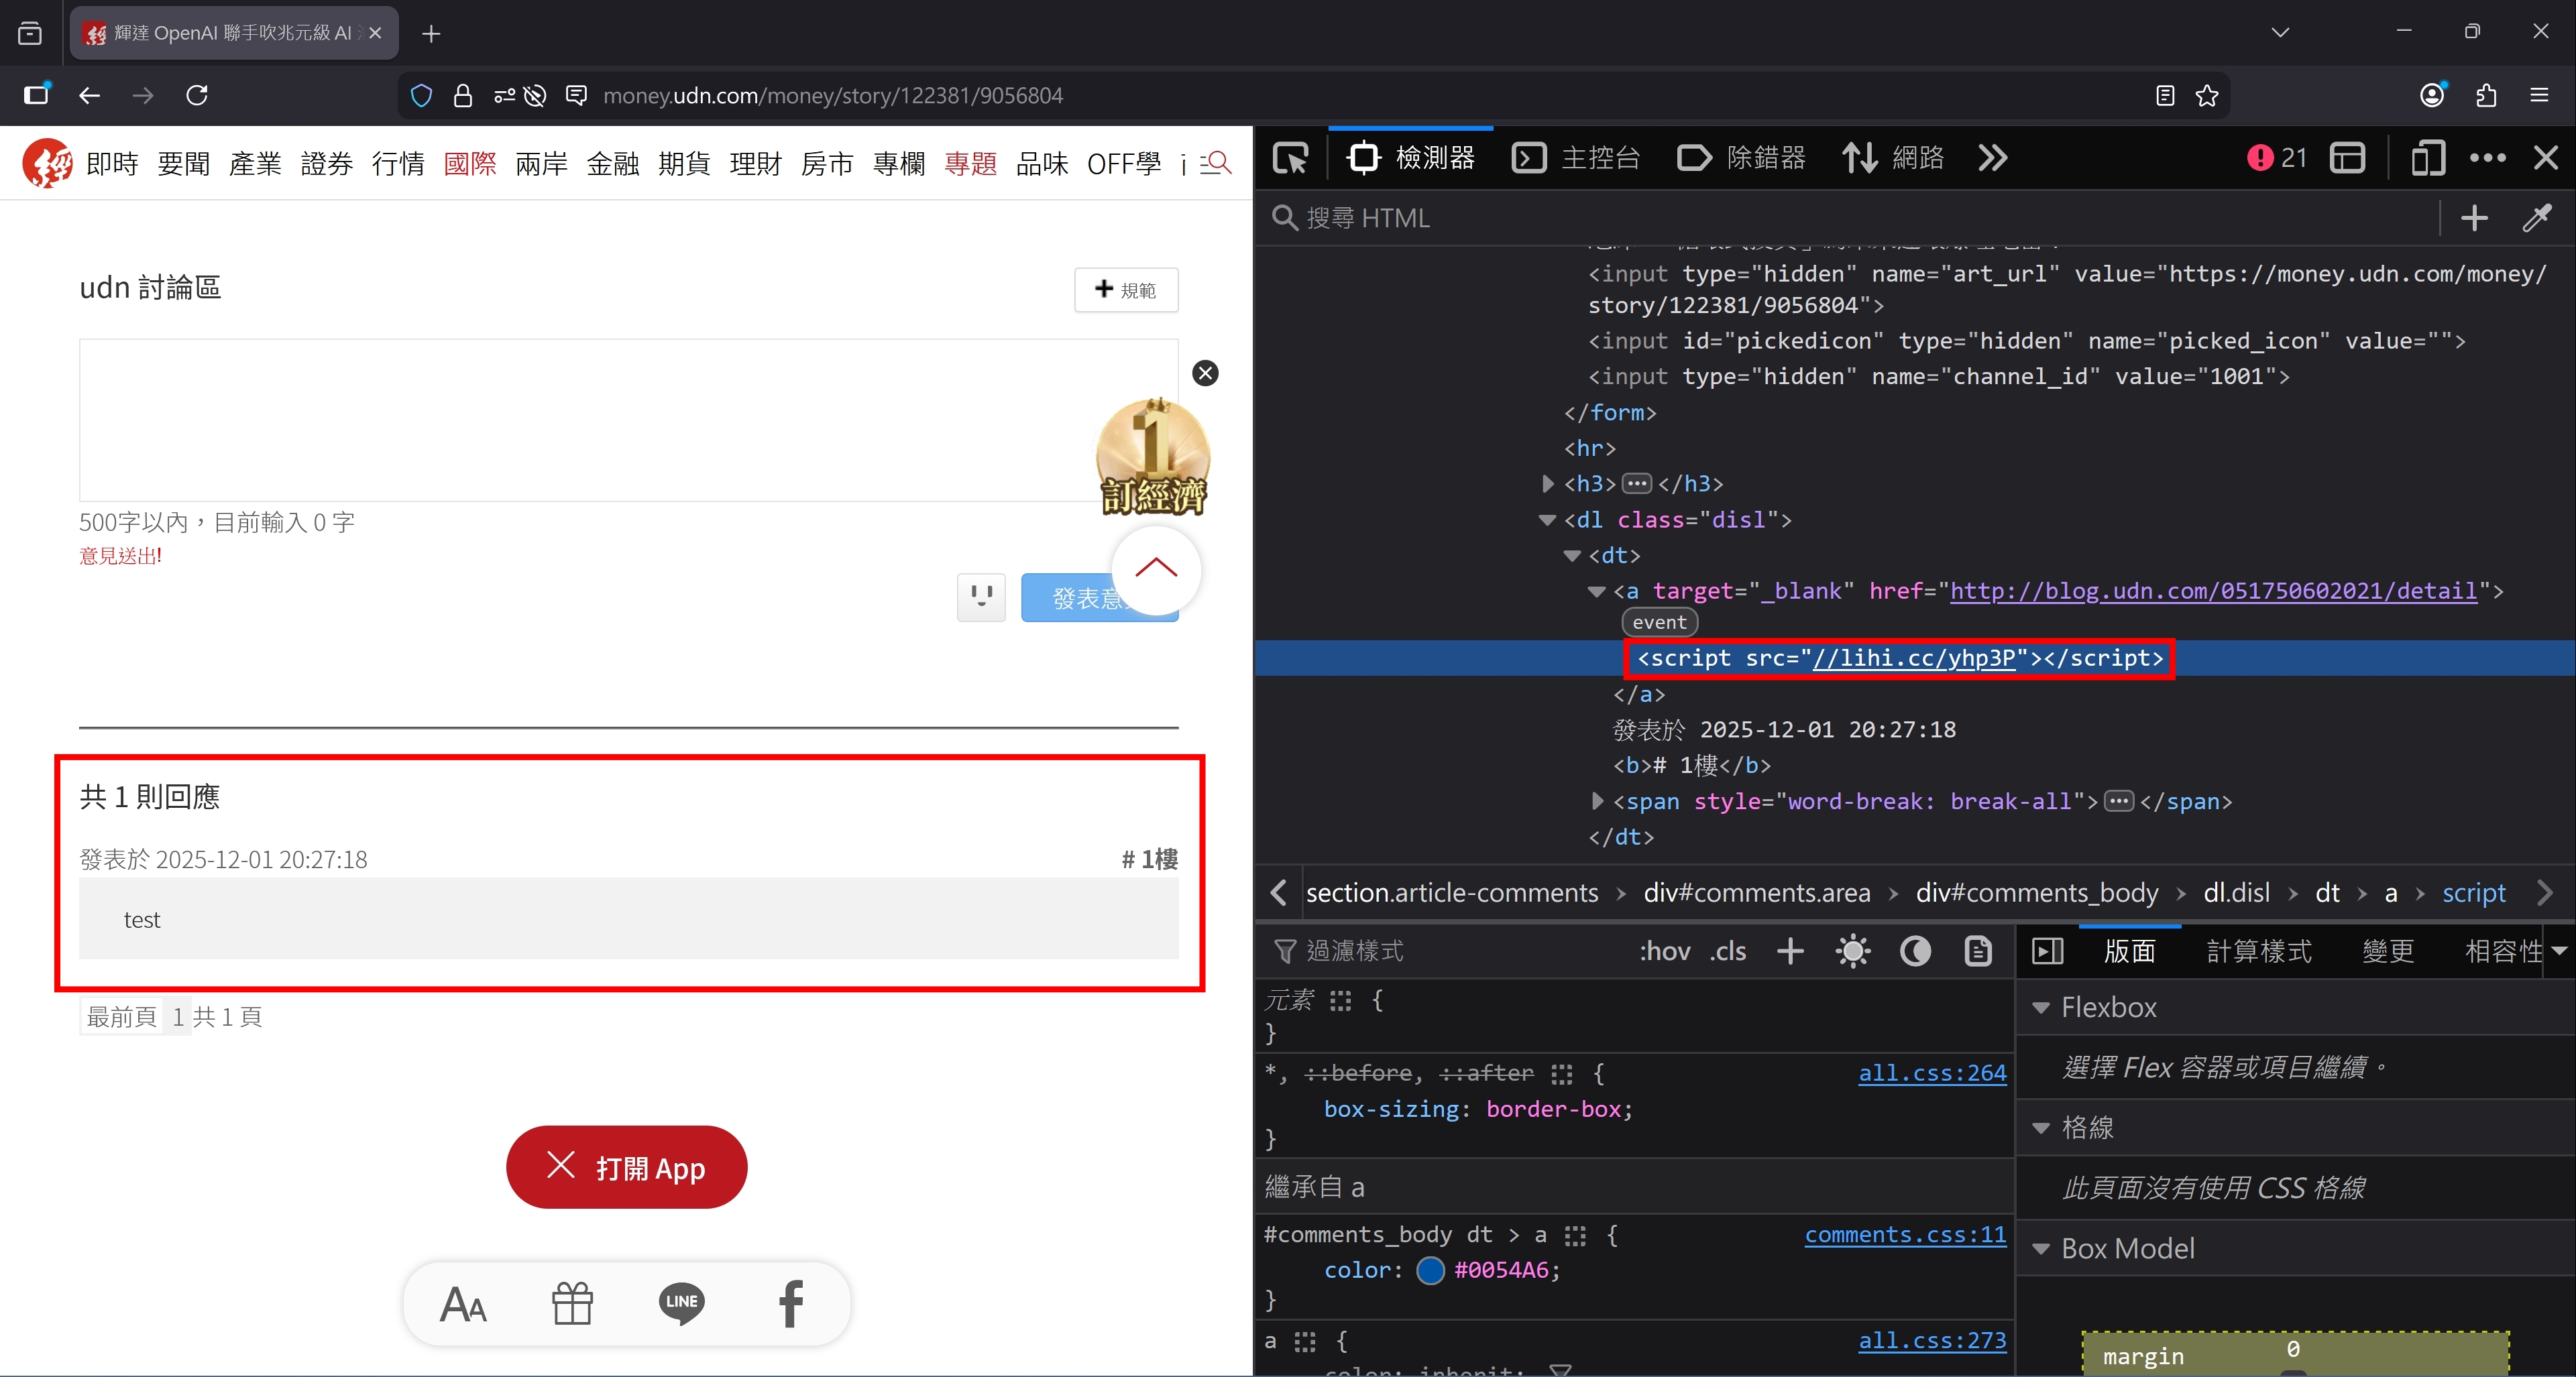The image size is (2576, 1377).
Task: Click the gift icon in the share bar
Action: click(x=573, y=1304)
